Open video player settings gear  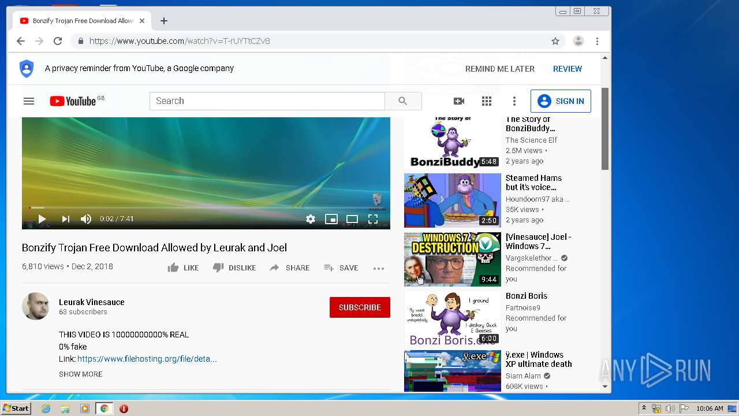(x=311, y=219)
